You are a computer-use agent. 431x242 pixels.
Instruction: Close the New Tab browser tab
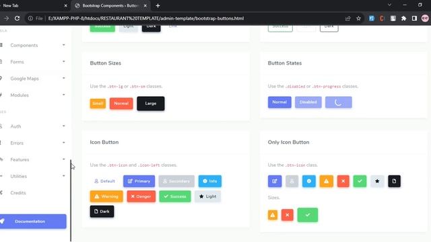66,5
